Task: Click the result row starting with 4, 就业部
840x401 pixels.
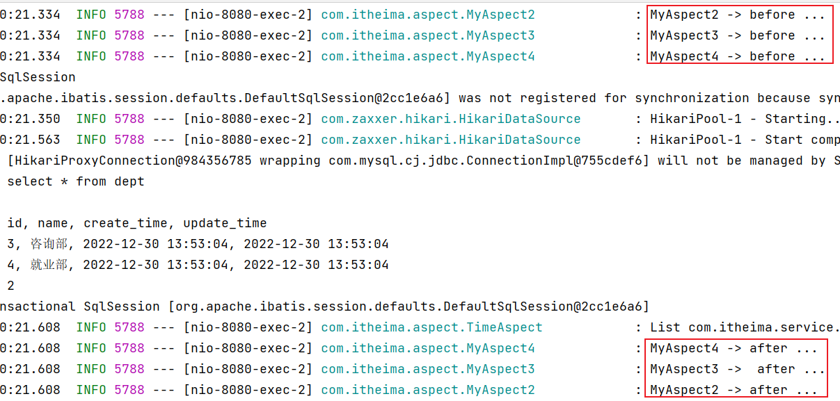Action: tap(198, 265)
